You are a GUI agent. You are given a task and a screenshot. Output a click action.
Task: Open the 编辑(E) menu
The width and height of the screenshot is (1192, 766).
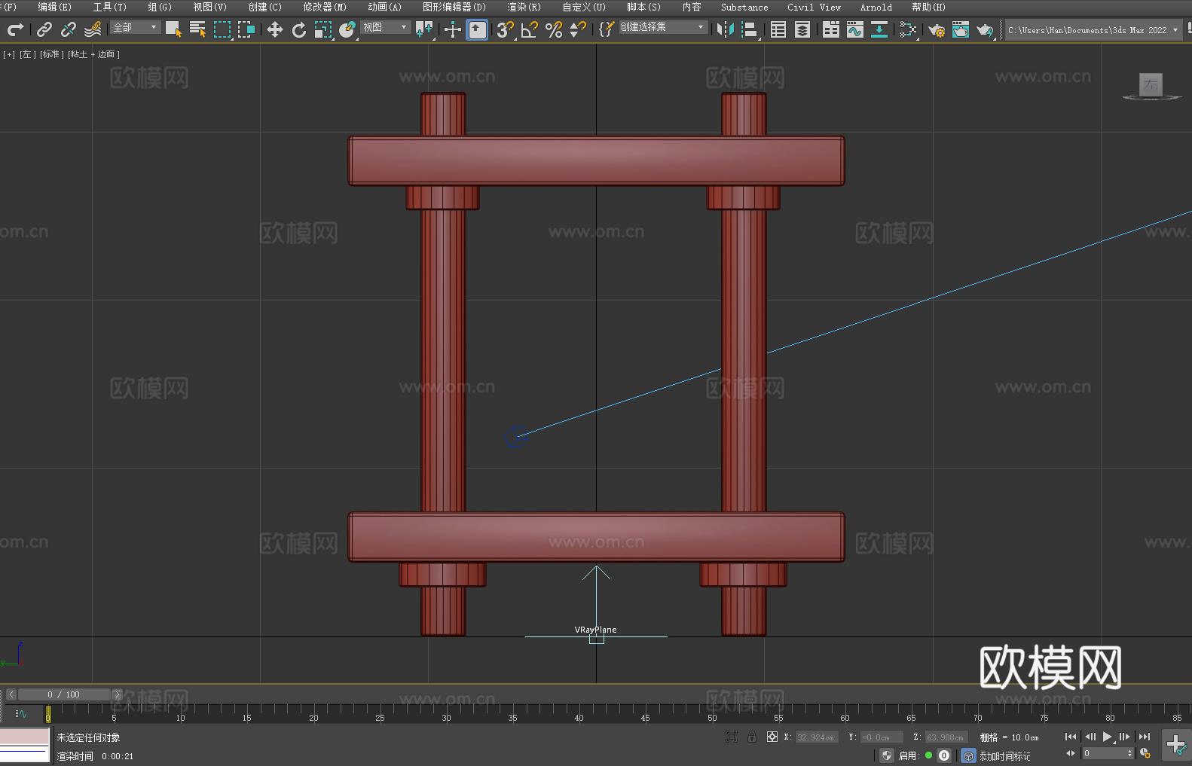click(54, 7)
